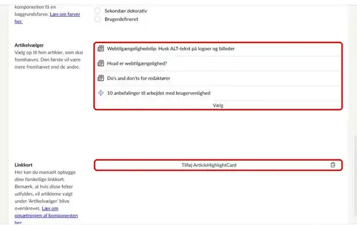Open the Hvad er webtilgængelighed? article item
This screenshot has height=225, width=357.
pos(218,63)
